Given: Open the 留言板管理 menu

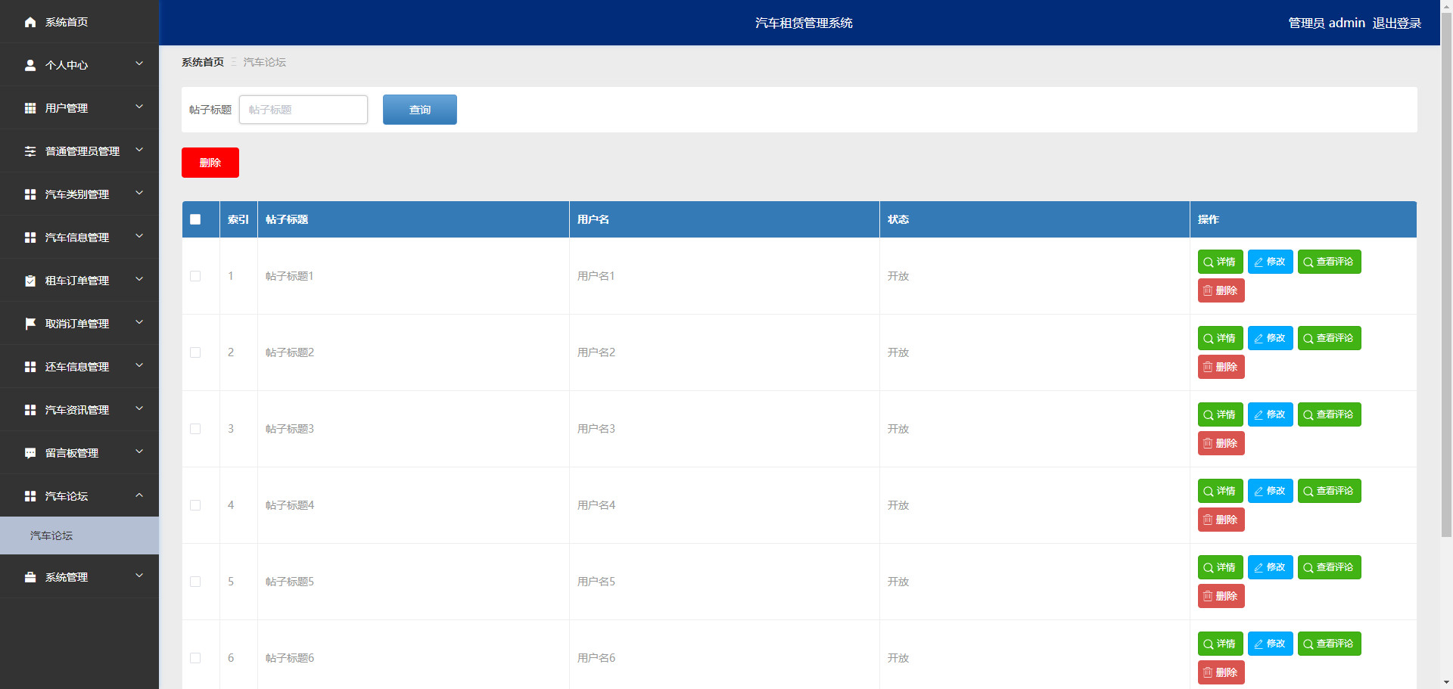Looking at the screenshot, I should (x=79, y=453).
